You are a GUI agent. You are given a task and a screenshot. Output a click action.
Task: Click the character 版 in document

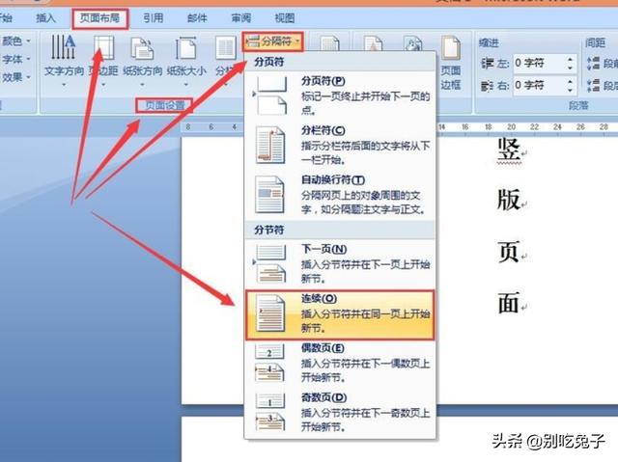coord(509,200)
